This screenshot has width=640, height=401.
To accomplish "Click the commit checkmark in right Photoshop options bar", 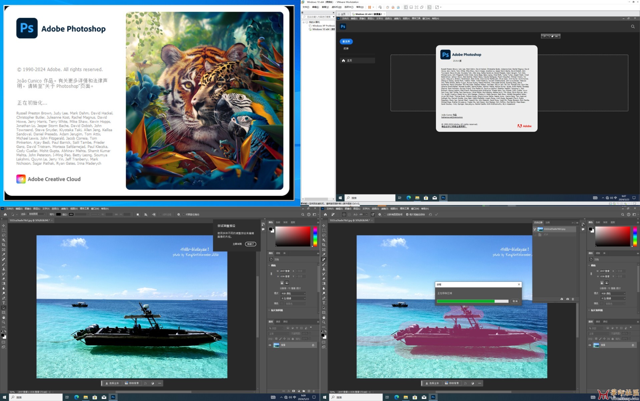I will point(436,214).
